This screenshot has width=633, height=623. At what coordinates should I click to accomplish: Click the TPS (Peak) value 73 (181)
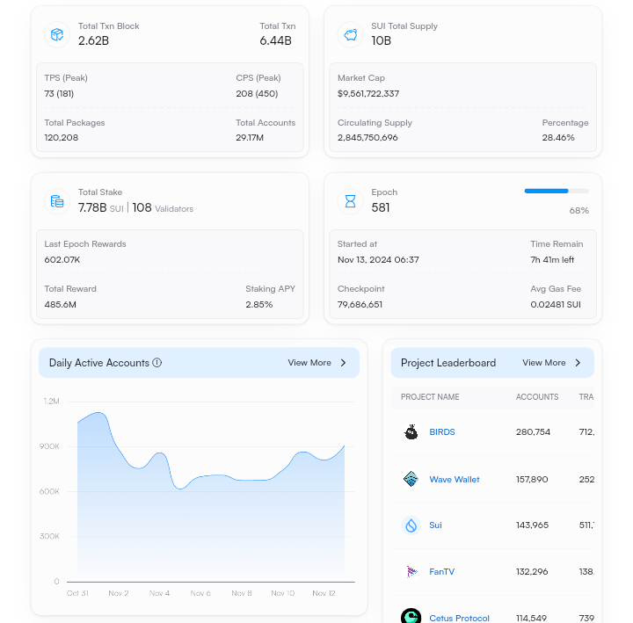[59, 94]
